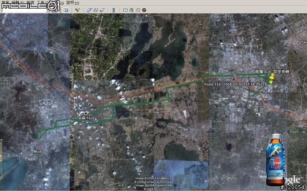Click the © 2008 NFGIS credit text
This screenshot has height=191, width=307.
(153, 189)
